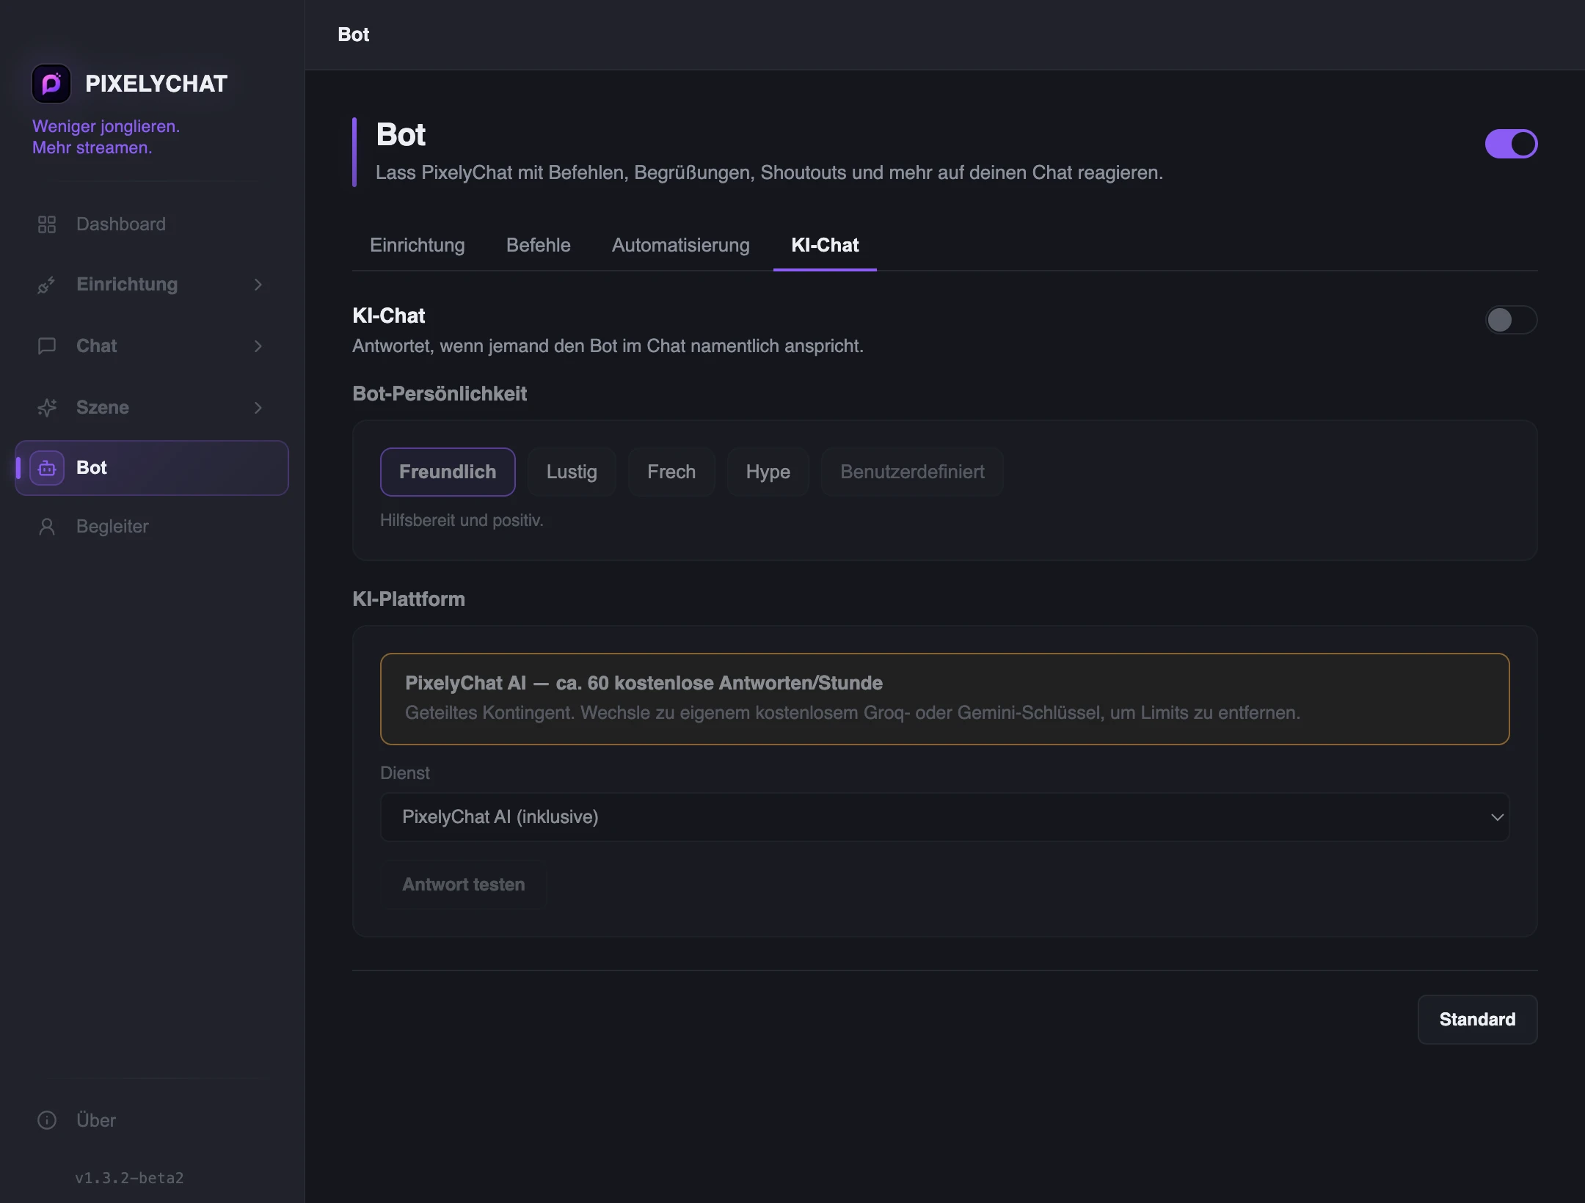Open the Begleiter sidebar item
The height and width of the screenshot is (1203, 1585).
[152, 527]
